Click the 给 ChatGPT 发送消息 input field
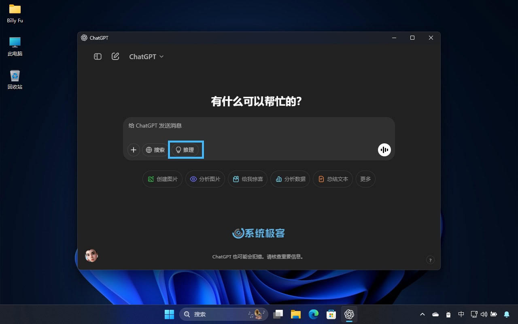 pyautogui.click(x=259, y=126)
